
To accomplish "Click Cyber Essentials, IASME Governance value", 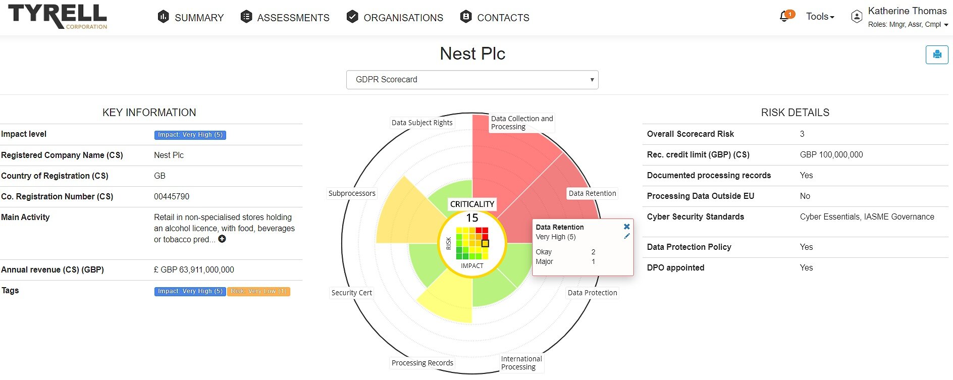I will point(867,217).
